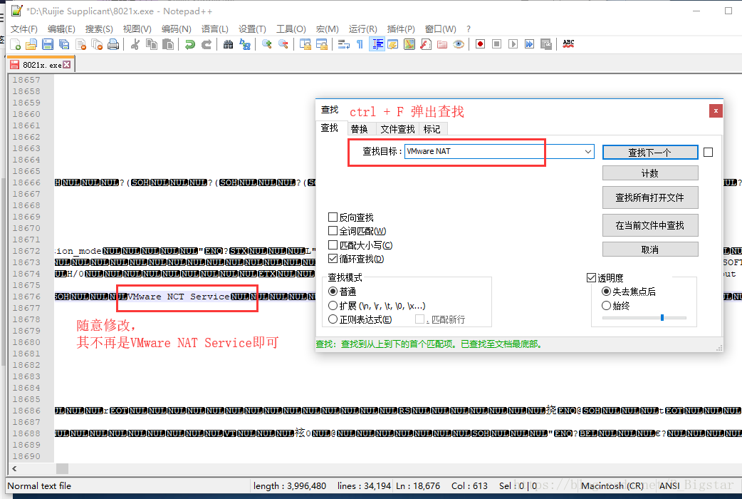Image resolution: width=742 pixels, height=499 pixels.
Task: Click Run Macro Multiple Times icon
Action: point(529,44)
